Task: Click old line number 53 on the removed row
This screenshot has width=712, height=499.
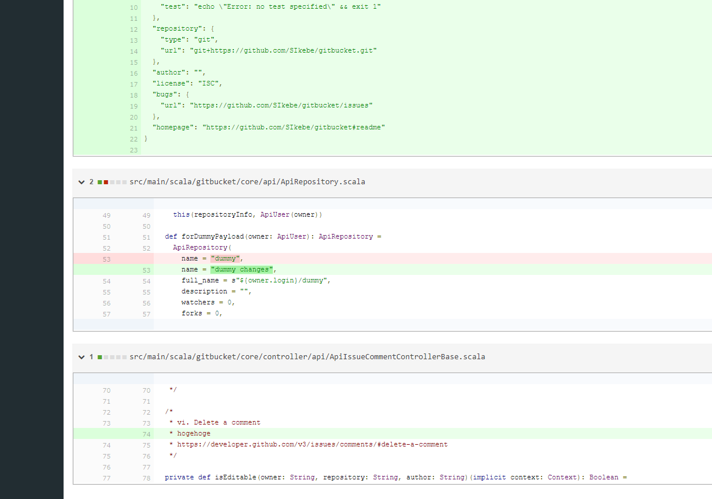Action: (106, 259)
